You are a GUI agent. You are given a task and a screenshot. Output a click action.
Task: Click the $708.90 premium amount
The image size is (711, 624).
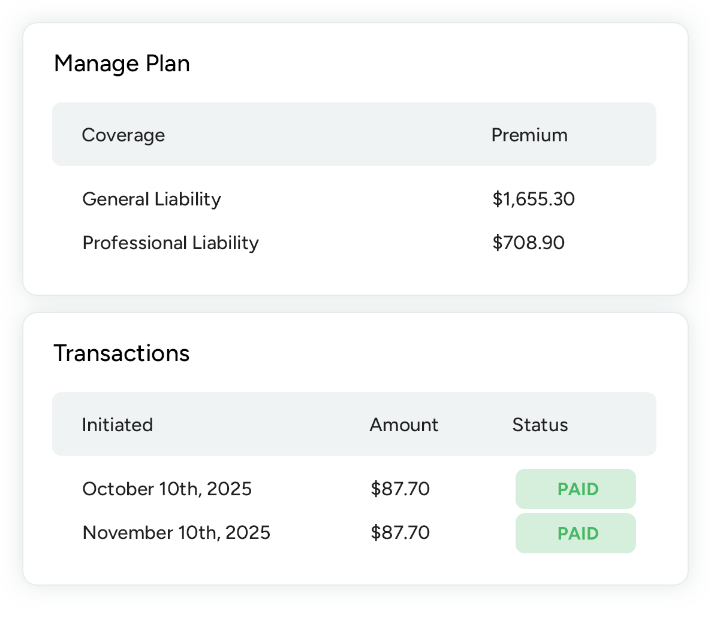tap(528, 243)
